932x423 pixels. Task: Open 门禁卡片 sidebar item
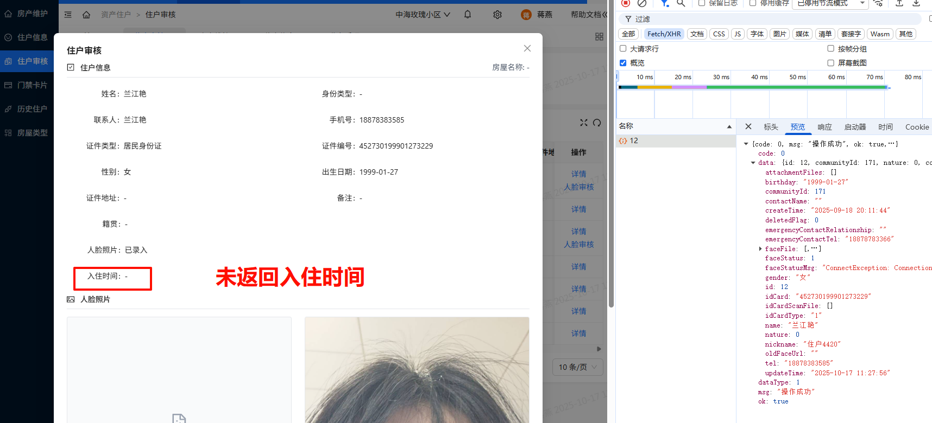[27, 85]
